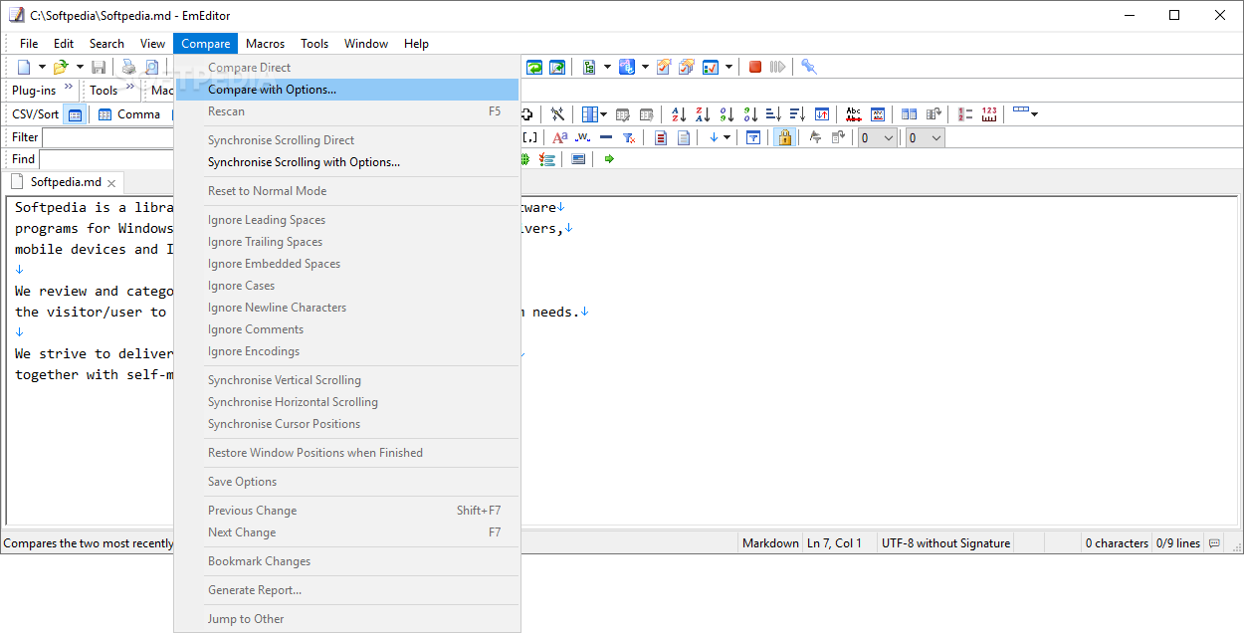Expand the Tools toolbar chevron
Viewport: 1244px width, 633px height.
[129, 89]
